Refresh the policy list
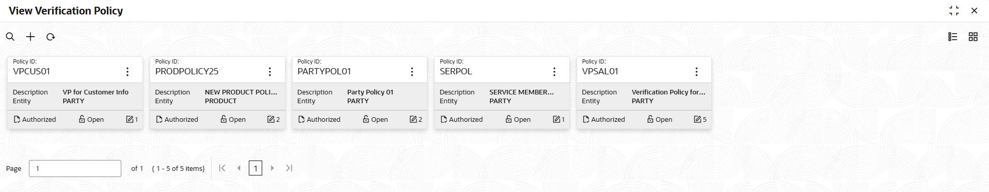The width and height of the screenshot is (989, 192). tap(51, 37)
